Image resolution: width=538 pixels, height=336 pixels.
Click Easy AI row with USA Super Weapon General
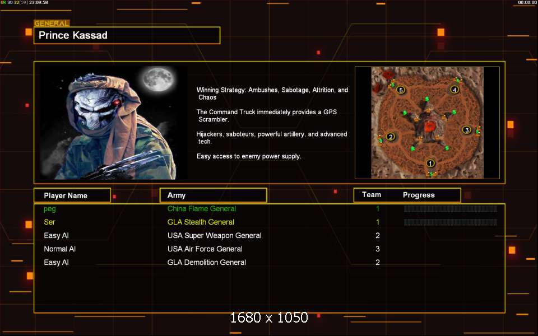[270, 236]
